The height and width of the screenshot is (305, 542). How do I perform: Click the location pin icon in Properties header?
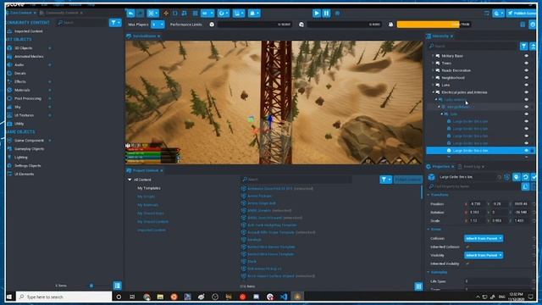pyautogui.click(x=516, y=177)
